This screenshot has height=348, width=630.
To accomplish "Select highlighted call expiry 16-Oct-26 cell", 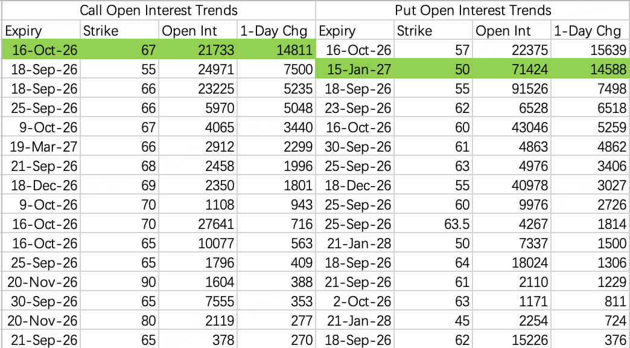I will pyautogui.click(x=41, y=50).
